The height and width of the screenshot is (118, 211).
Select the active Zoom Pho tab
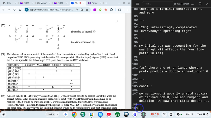pos(76,3)
